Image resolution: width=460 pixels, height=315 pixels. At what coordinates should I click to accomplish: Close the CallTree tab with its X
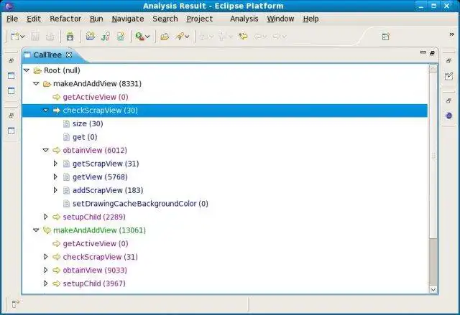pyautogui.click(x=69, y=55)
